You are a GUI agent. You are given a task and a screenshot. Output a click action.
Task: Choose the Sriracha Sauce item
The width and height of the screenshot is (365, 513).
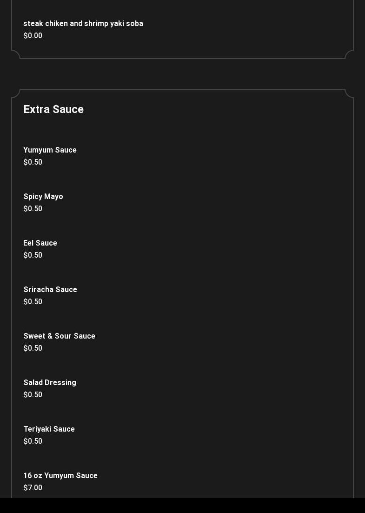tap(50, 290)
